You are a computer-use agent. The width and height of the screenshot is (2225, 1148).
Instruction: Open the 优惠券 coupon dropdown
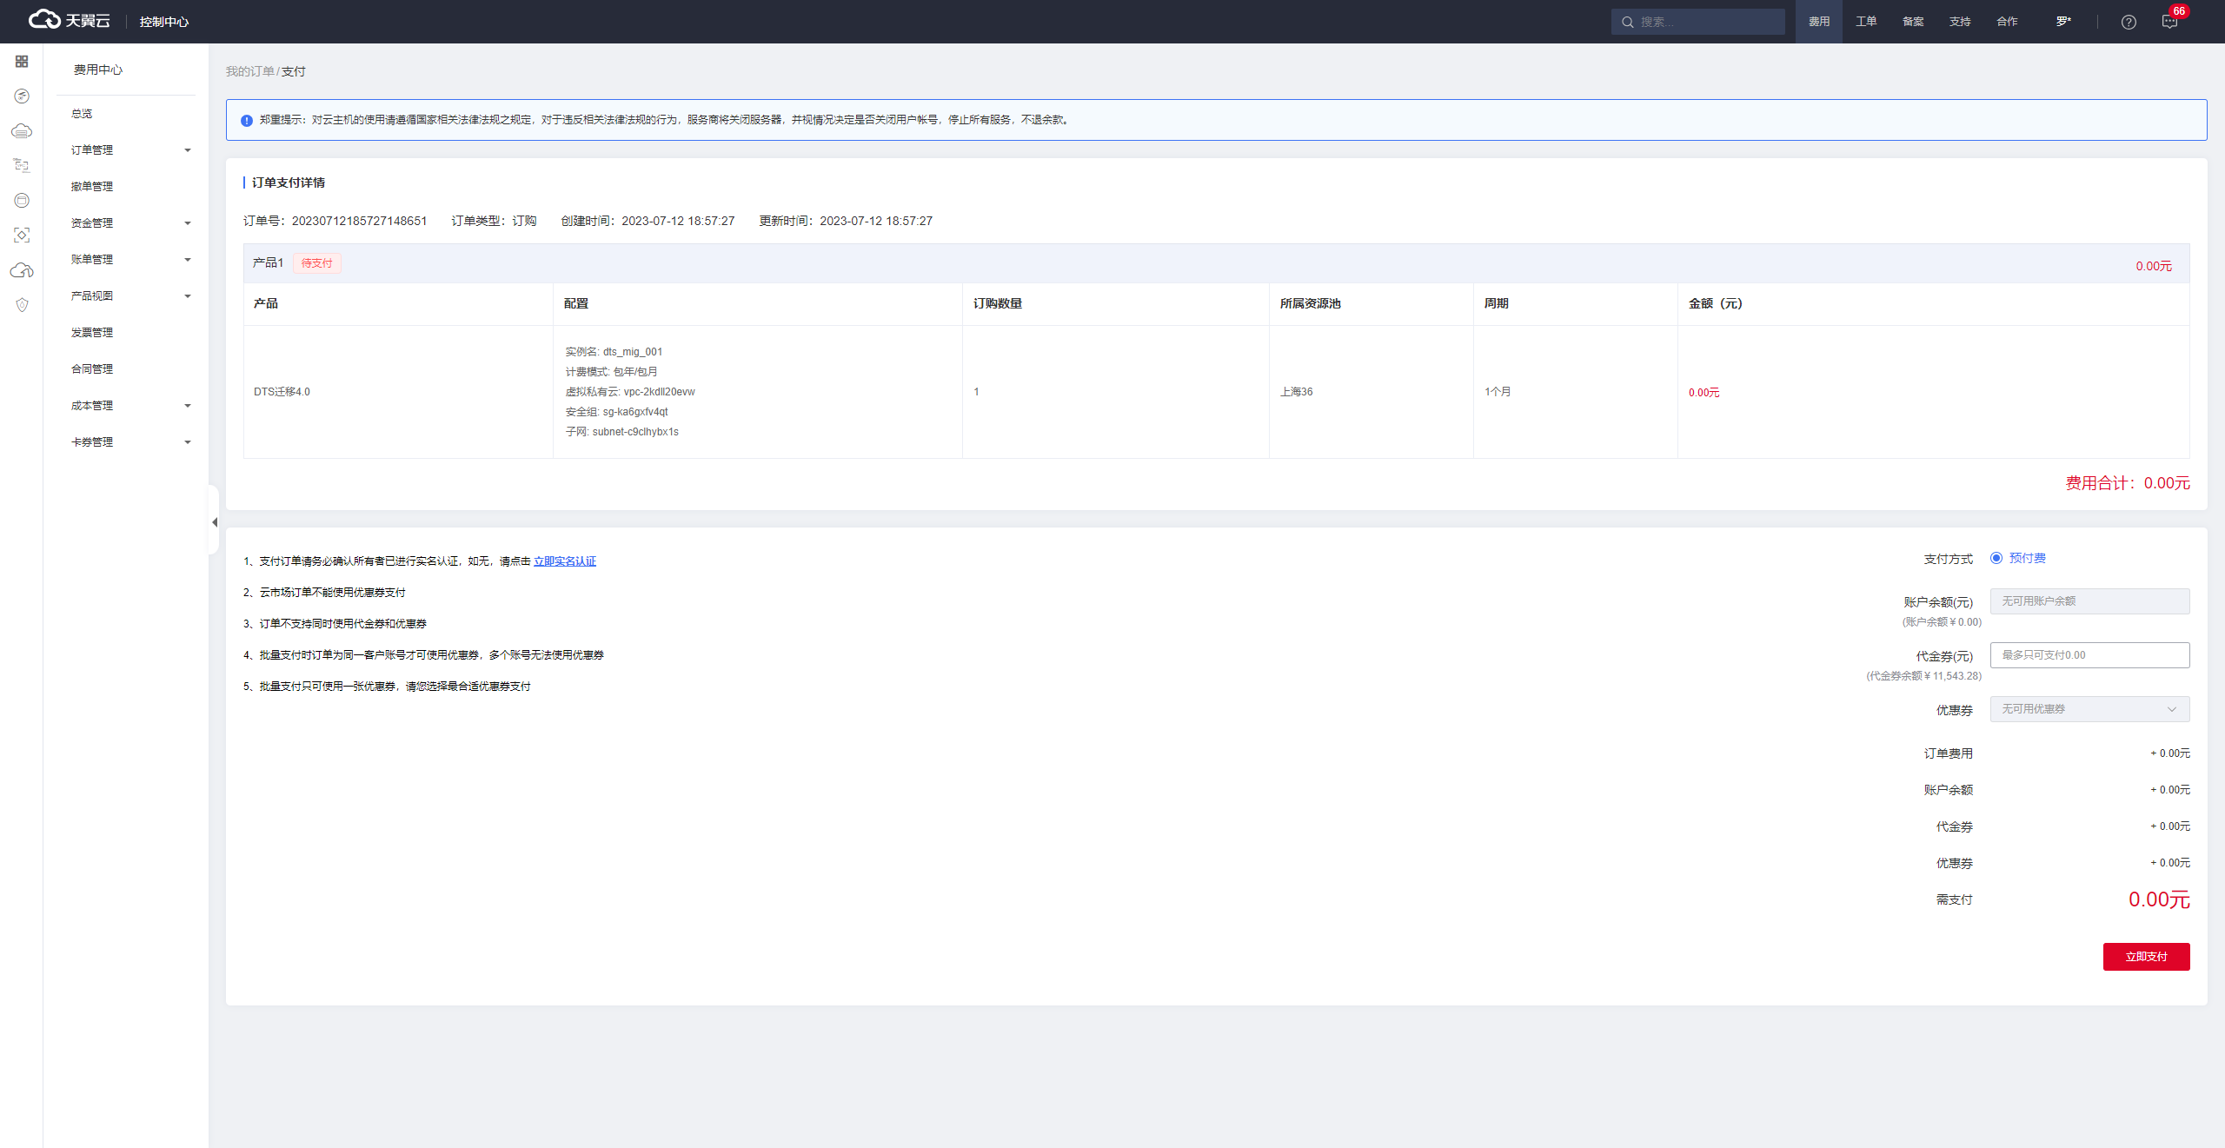tap(2089, 709)
